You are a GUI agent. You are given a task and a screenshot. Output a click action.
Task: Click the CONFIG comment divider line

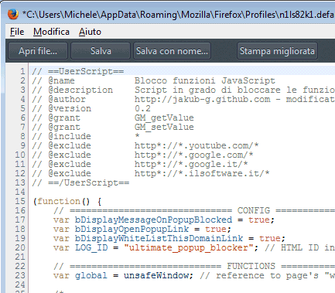tap(194, 210)
